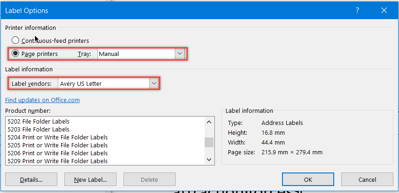
Task: Click the help question mark icon
Action: pos(358,10)
